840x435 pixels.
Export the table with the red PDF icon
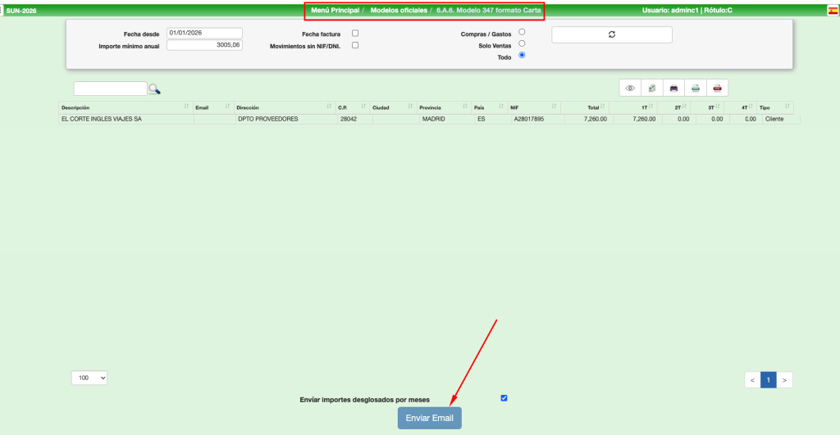(x=717, y=88)
